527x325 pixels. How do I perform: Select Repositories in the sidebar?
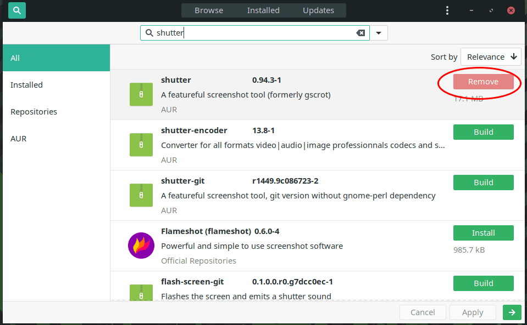[x=34, y=112]
